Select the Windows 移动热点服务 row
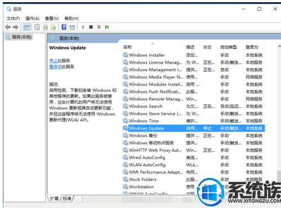Screen dimensions: 281x208 [x=193, y=143]
